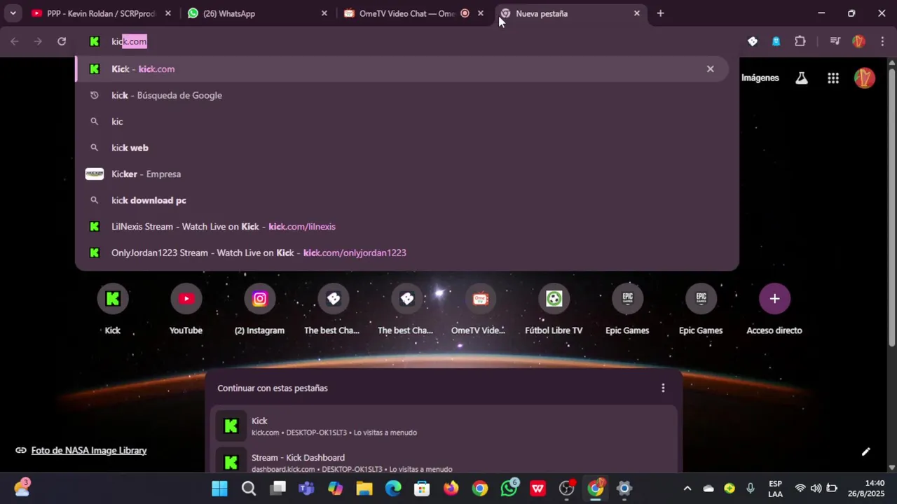897x504 pixels.
Task: Open the OmeTV Video shortcut tile
Action: (480, 309)
